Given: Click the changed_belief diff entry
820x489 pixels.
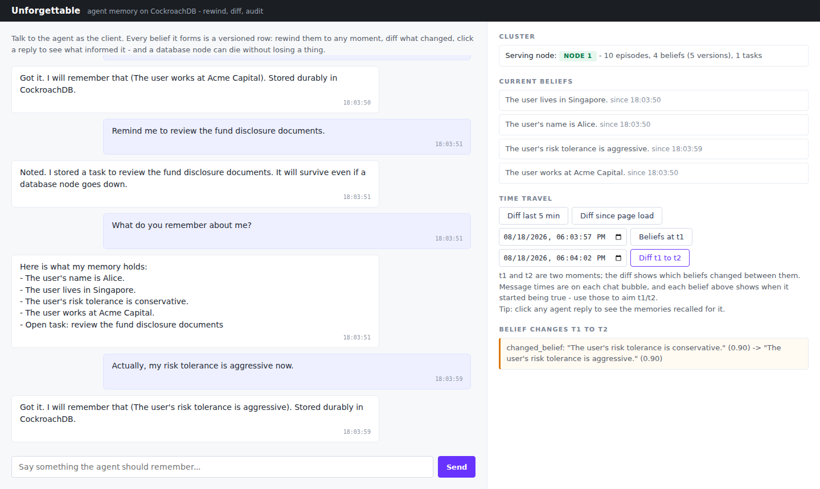Looking at the screenshot, I should tap(654, 354).
